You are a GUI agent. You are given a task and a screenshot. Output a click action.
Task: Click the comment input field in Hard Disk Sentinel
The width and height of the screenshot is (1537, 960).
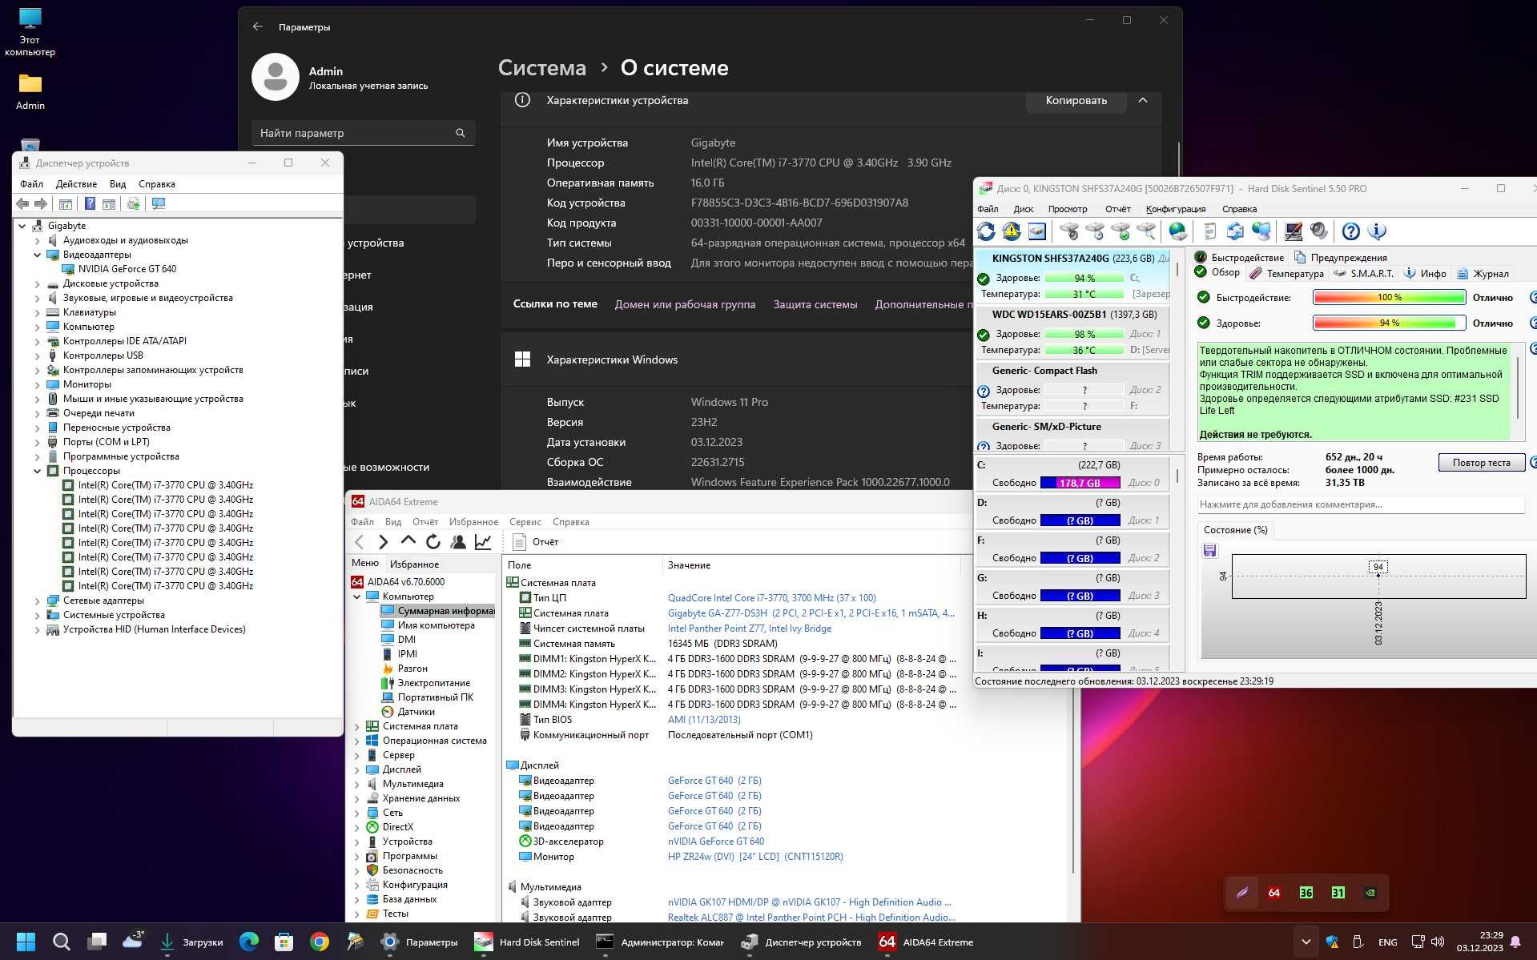[1360, 504]
